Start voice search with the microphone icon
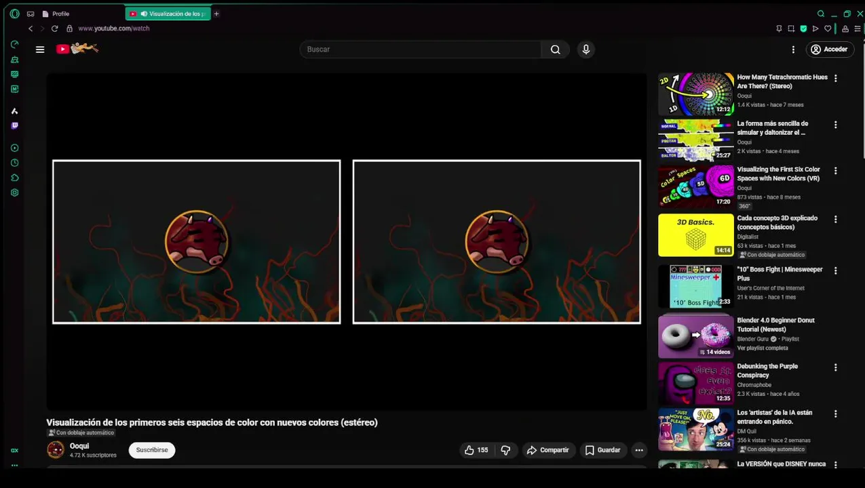The width and height of the screenshot is (865, 488). click(x=586, y=49)
